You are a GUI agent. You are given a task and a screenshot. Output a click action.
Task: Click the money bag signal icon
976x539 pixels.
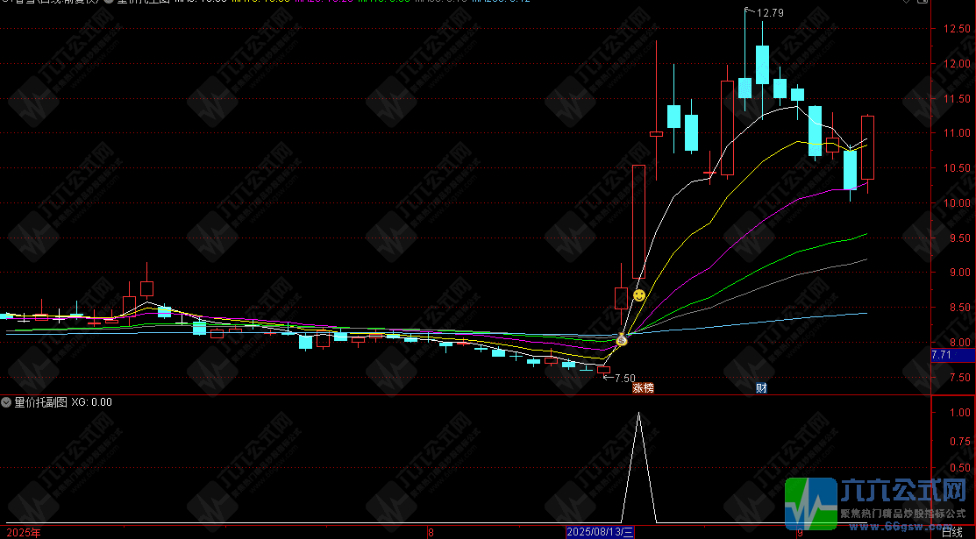tap(621, 340)
